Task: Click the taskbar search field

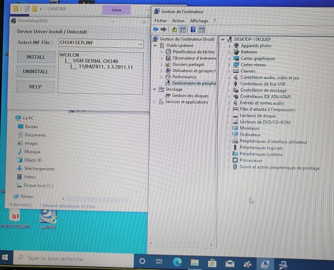Action: click(x=74, y=259)
